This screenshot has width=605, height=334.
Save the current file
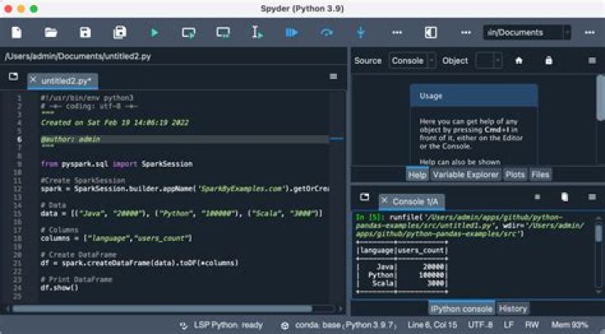(85, 33)
